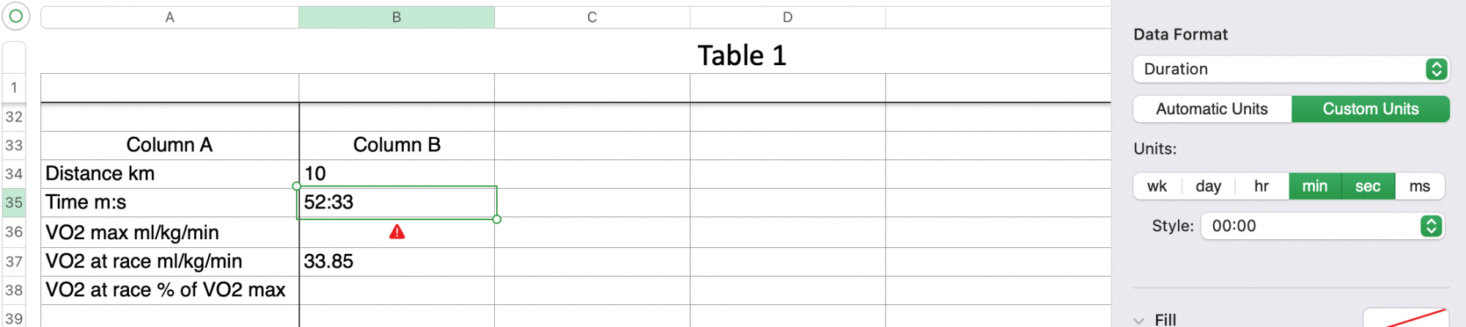Screen dimensions: 1466x327
Task: Toggle the min duration unit
Action: tap(1314, 187)
